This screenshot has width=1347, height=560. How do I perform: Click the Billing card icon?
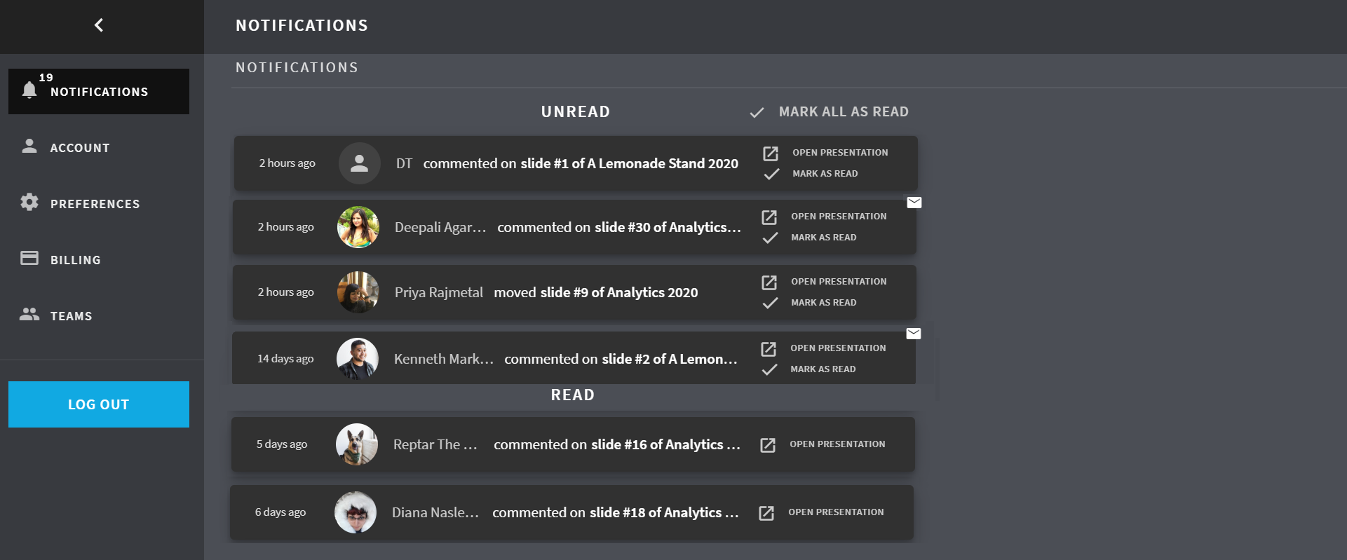pos(29,258)
